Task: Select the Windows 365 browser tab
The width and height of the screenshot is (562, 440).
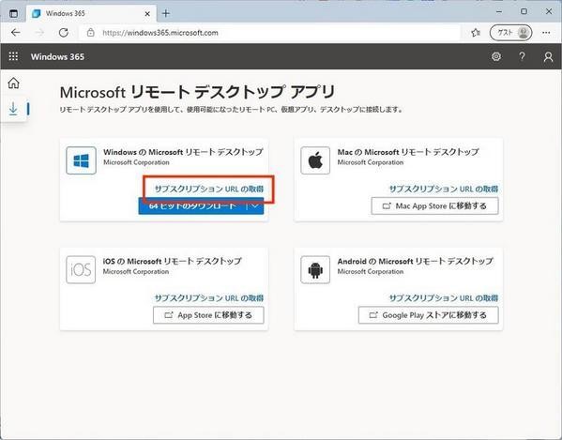Action: pyautogui.click(x=91, y=14)
